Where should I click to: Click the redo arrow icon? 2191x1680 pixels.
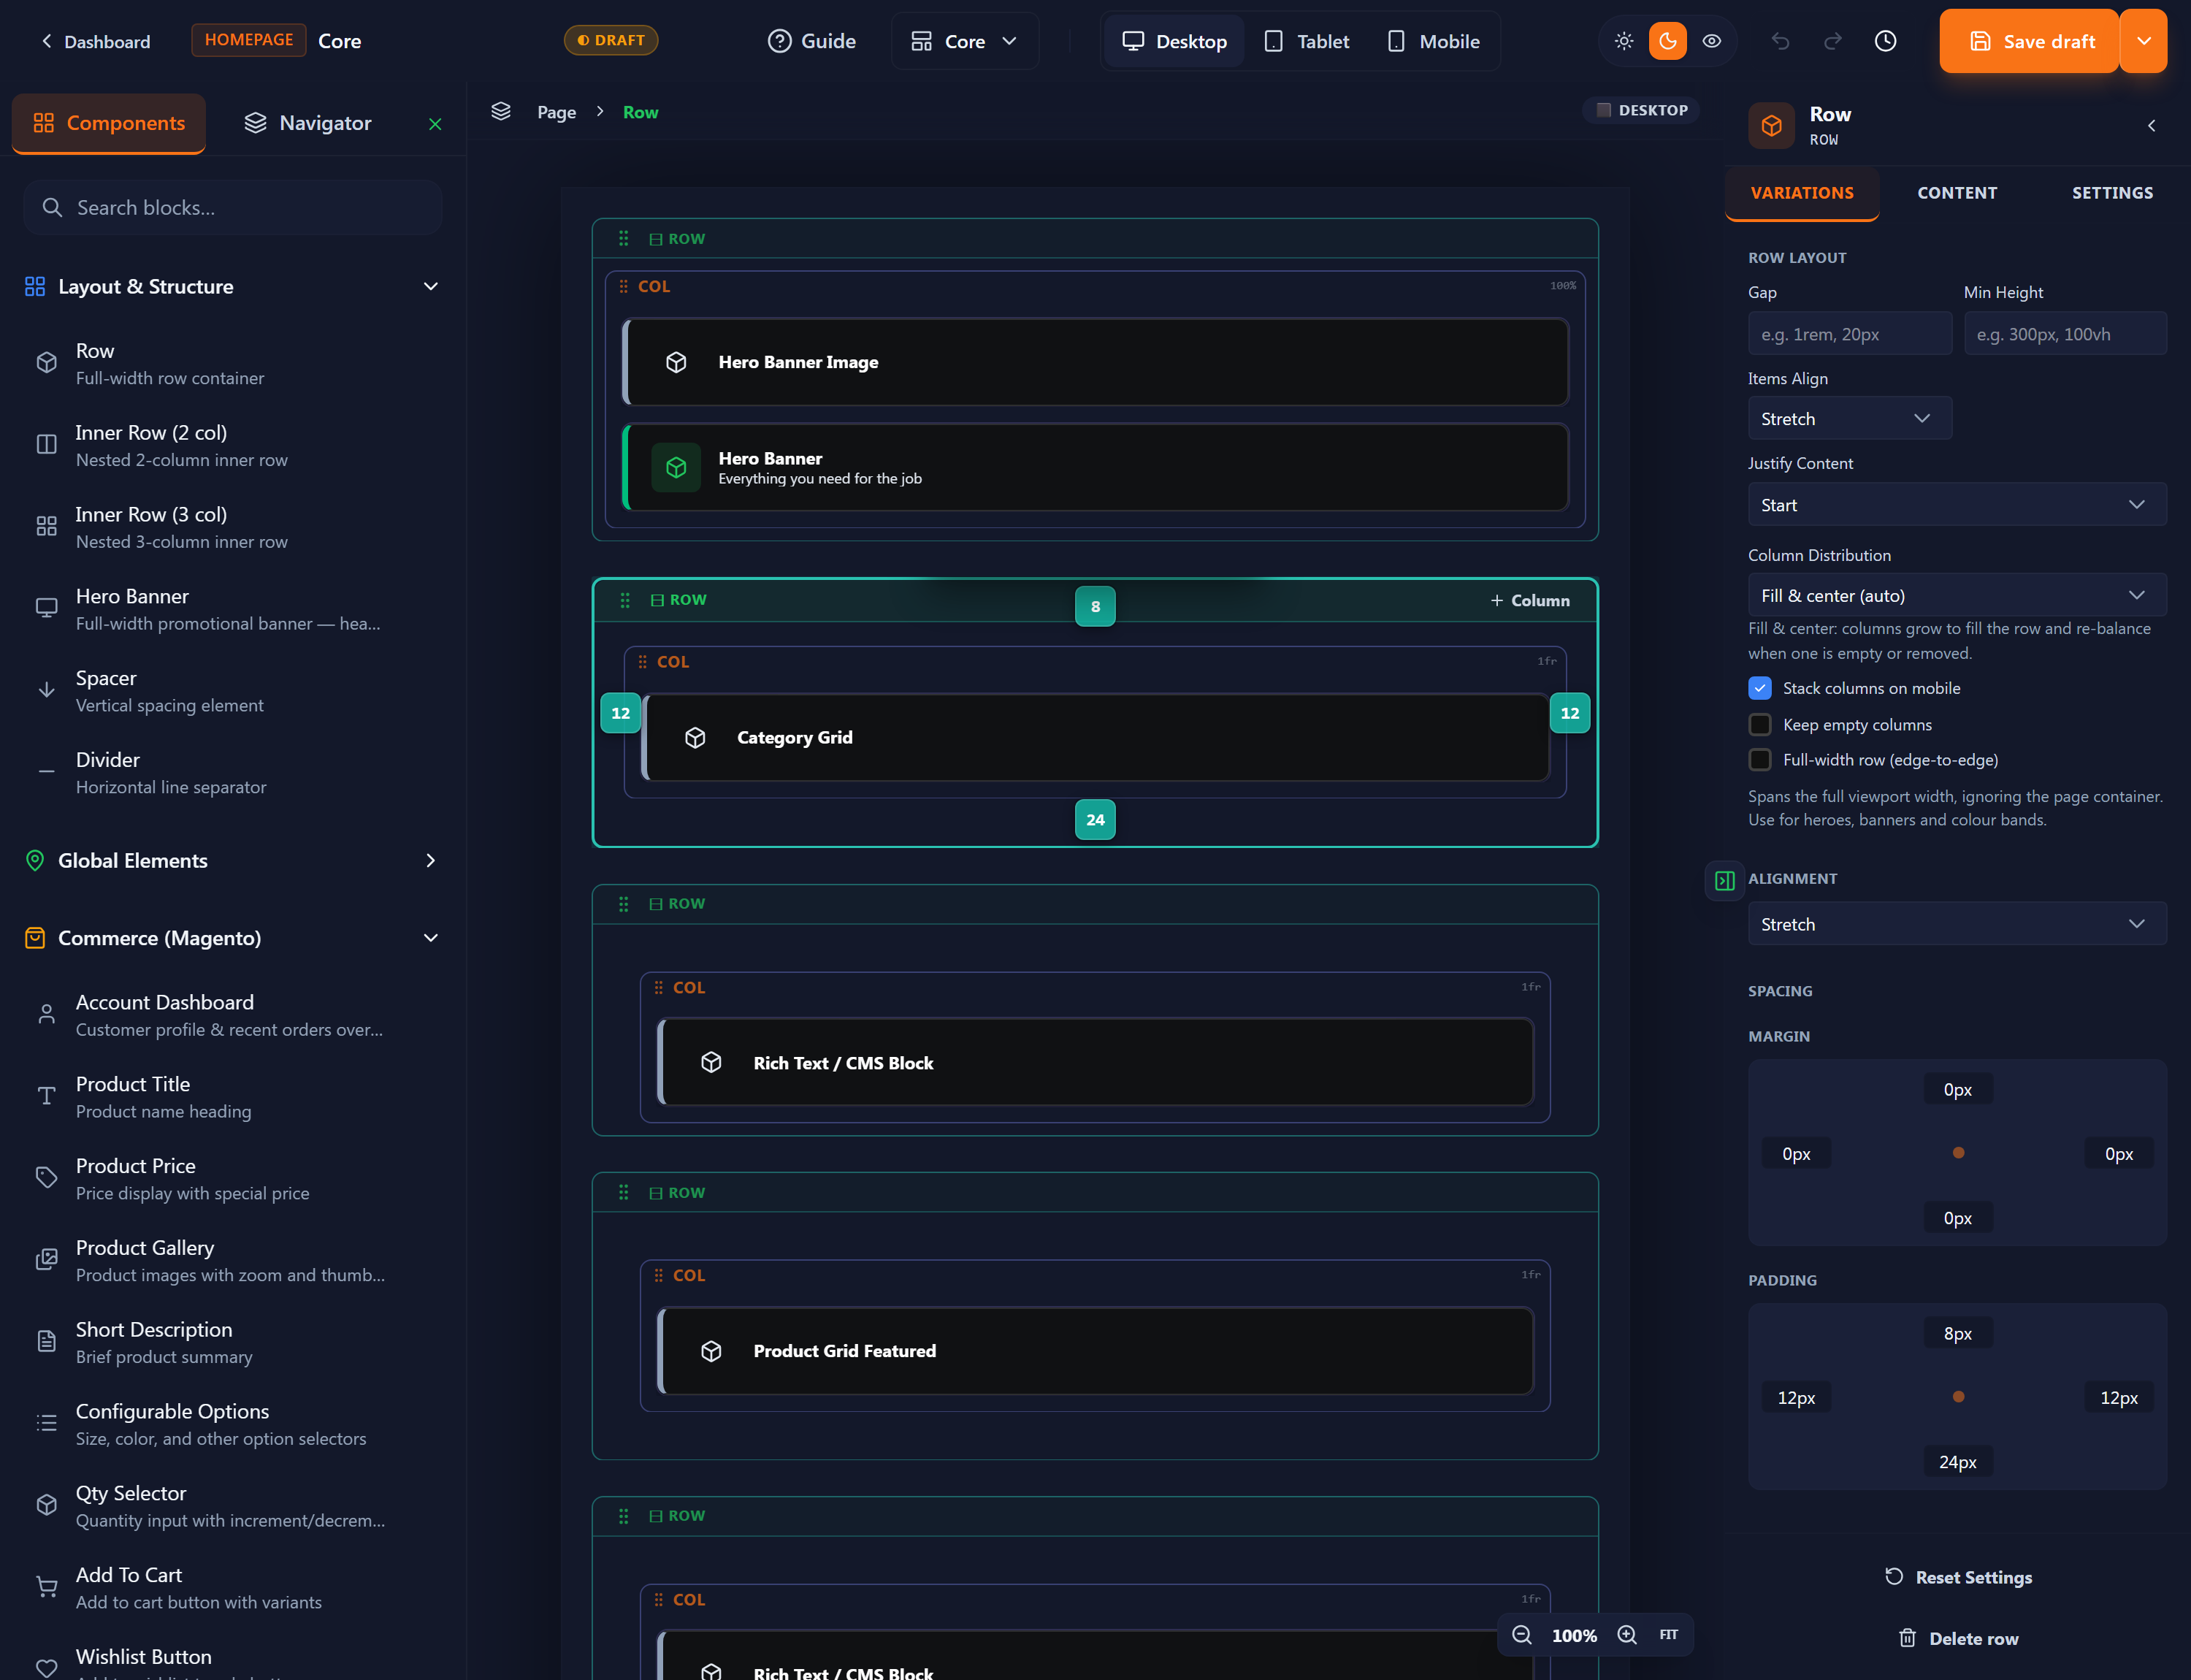(1832, 41)
